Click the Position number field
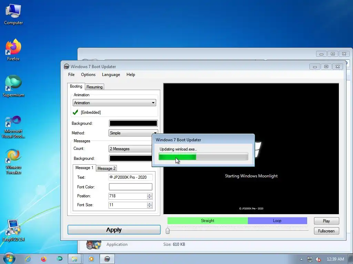Screen dimensions: 353x264 coord(128,196)
